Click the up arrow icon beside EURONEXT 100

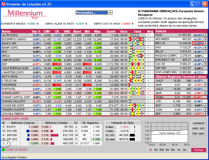[x=205, y=60]
